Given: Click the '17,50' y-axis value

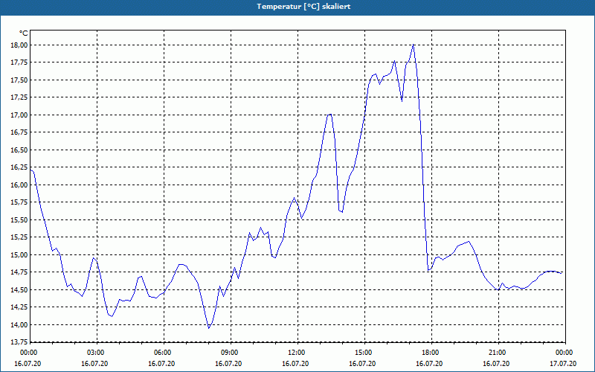Looking at the screenshot, I should pyautogui.click(x=19, y=80).
